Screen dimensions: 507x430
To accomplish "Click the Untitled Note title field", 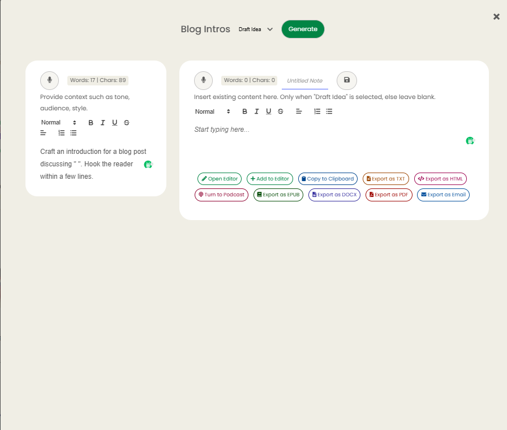I will coord(305,81).
